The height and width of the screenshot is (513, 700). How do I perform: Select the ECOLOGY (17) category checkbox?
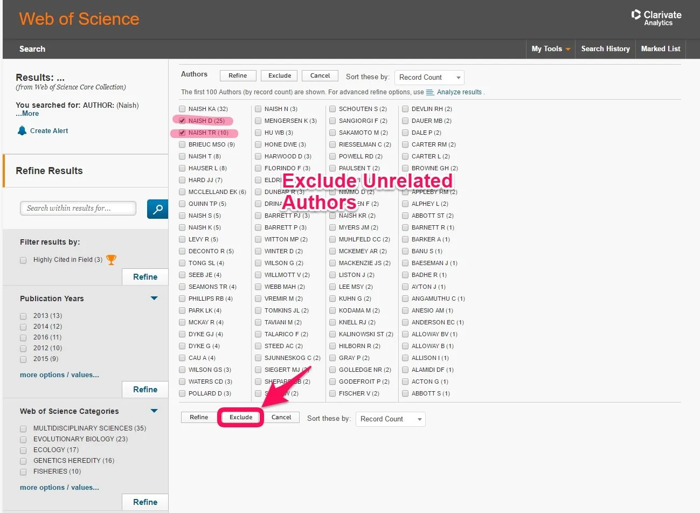coord(23,450)
